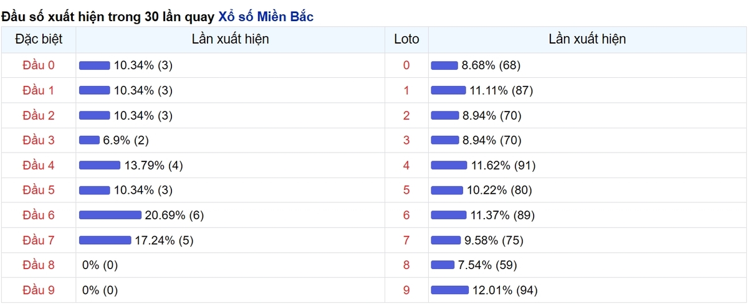Image resolution: width=748 pixels, height=304 pixels.
Task: Click the 6.9% (2) value for Đầu 3
Action: [x=126, y=140]
